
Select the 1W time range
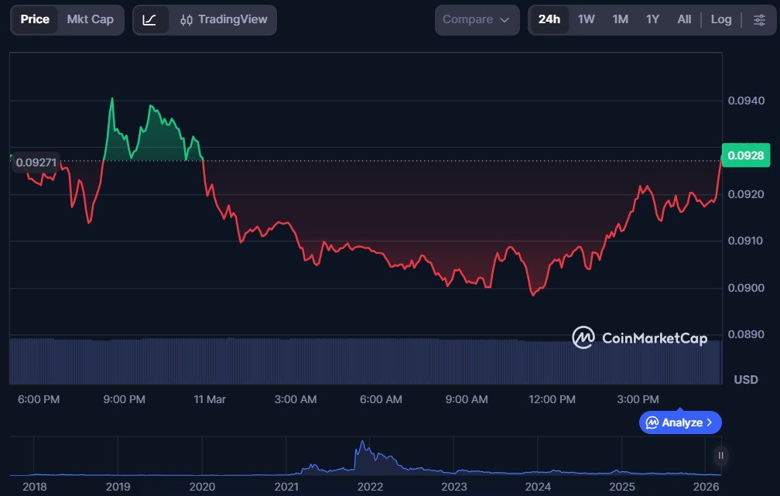coord(587,19)
